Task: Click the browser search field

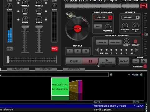Action: coord(54,75)
